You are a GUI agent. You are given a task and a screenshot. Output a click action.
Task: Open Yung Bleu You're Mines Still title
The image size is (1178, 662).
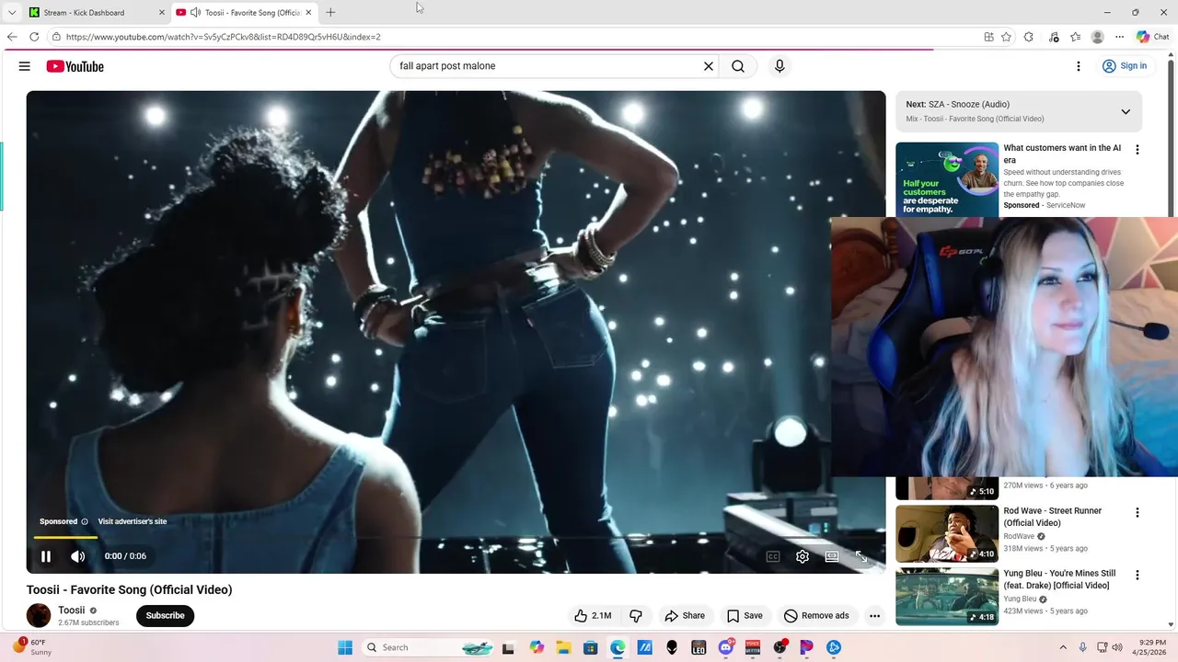1058,579
